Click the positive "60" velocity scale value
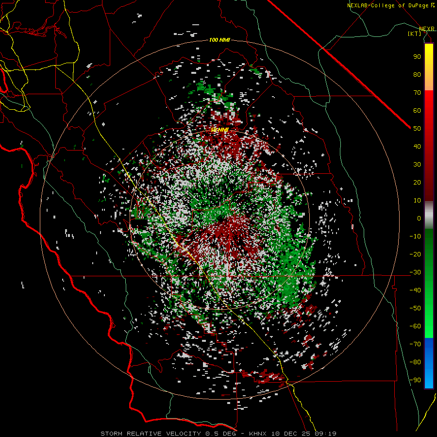 point(417,110)
